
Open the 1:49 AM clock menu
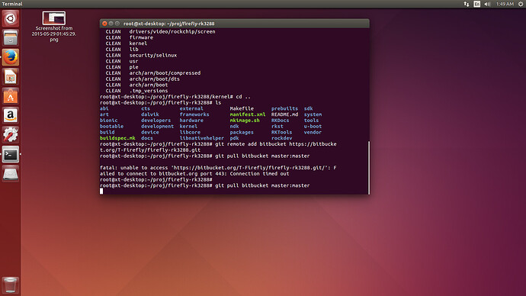tap(505, 4)
